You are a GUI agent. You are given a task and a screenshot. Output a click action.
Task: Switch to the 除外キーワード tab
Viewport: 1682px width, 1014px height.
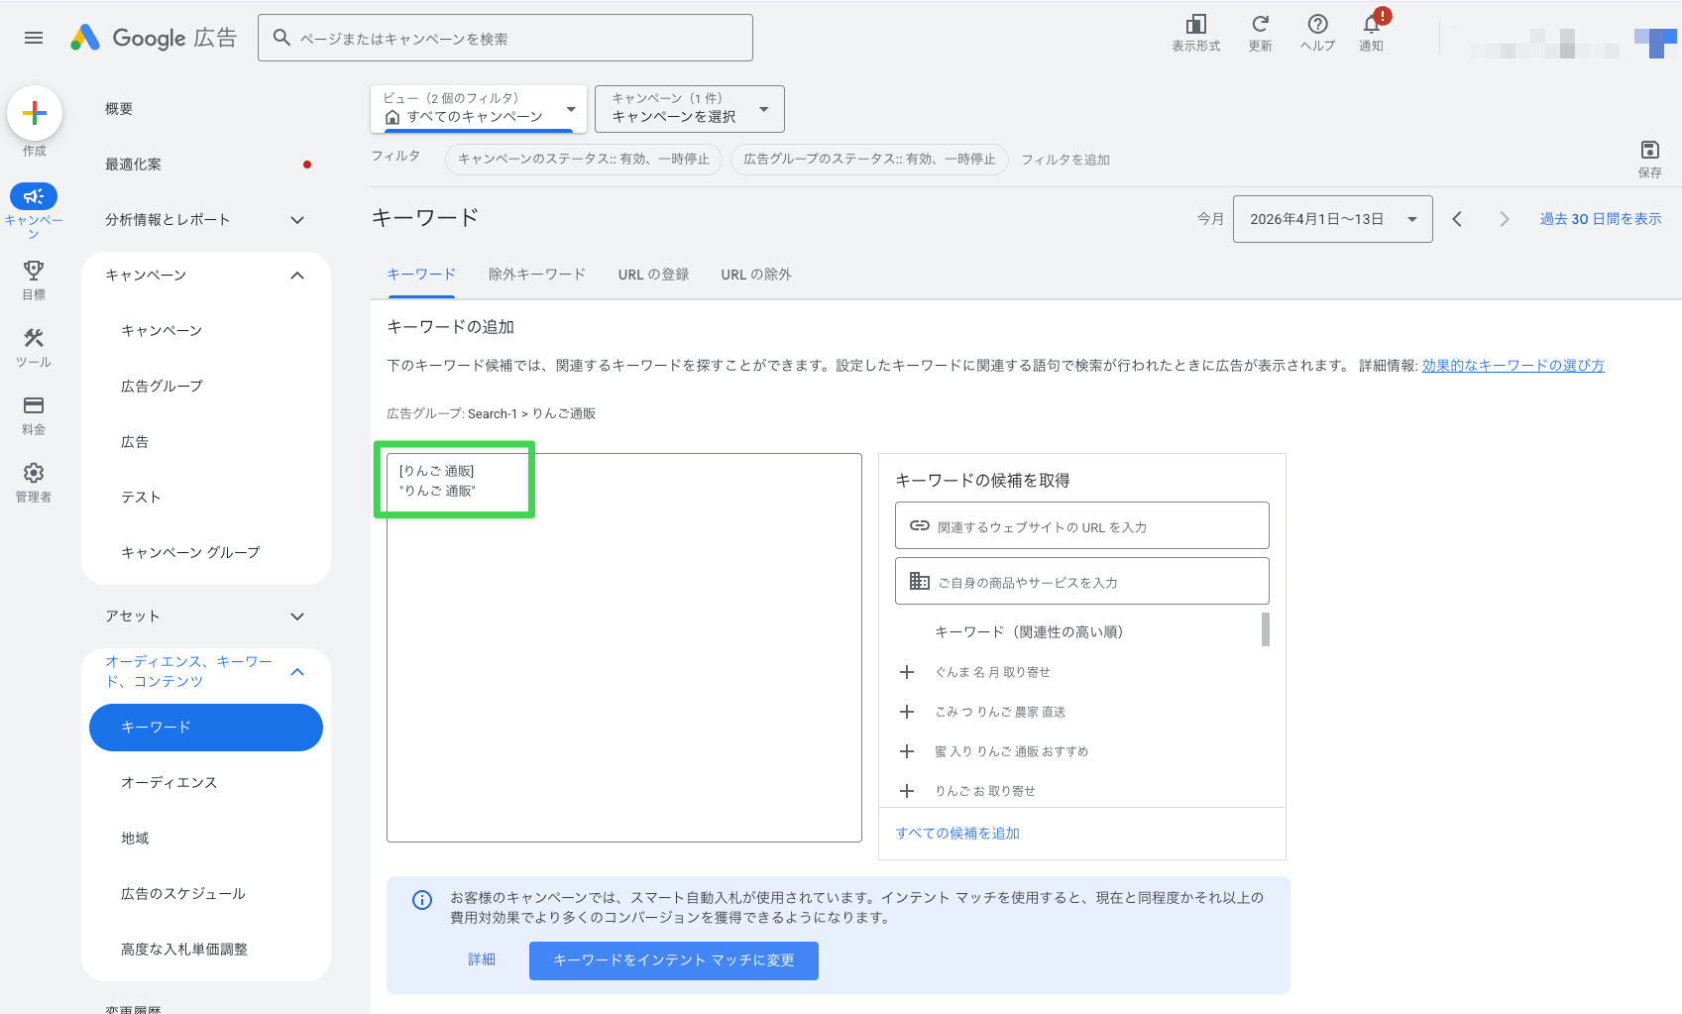[x=536, y=274]
